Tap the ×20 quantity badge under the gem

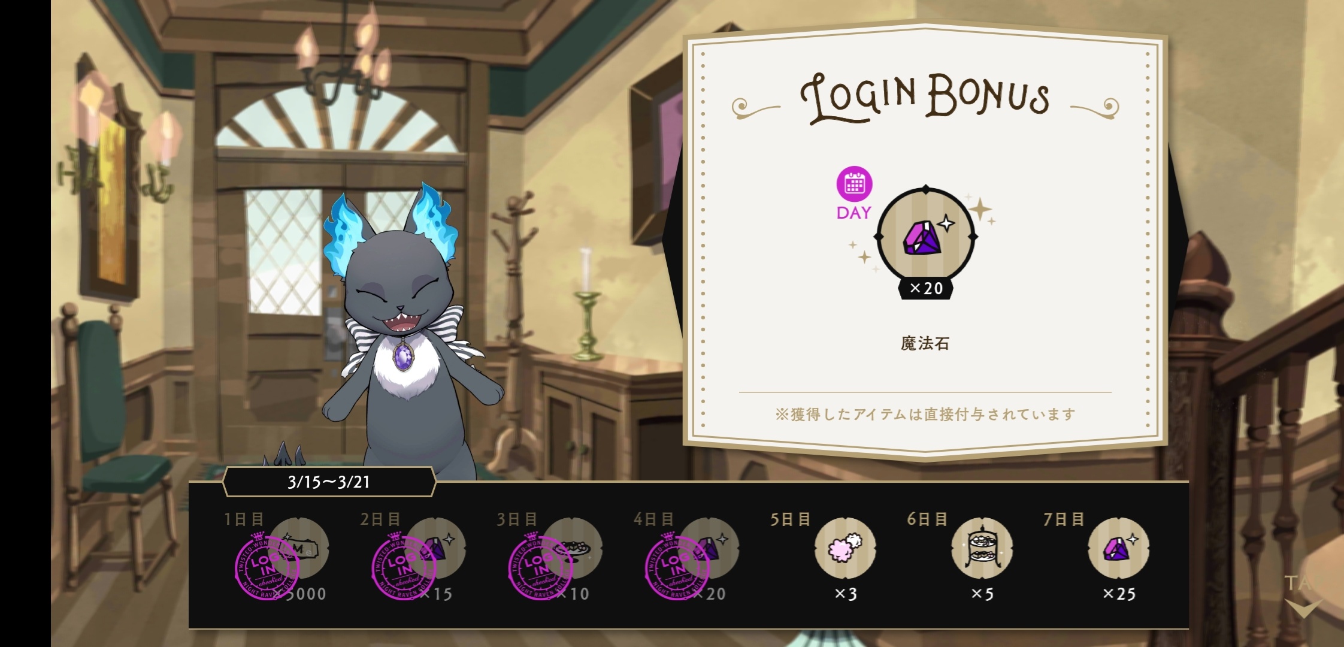click(x=926, y=288)
